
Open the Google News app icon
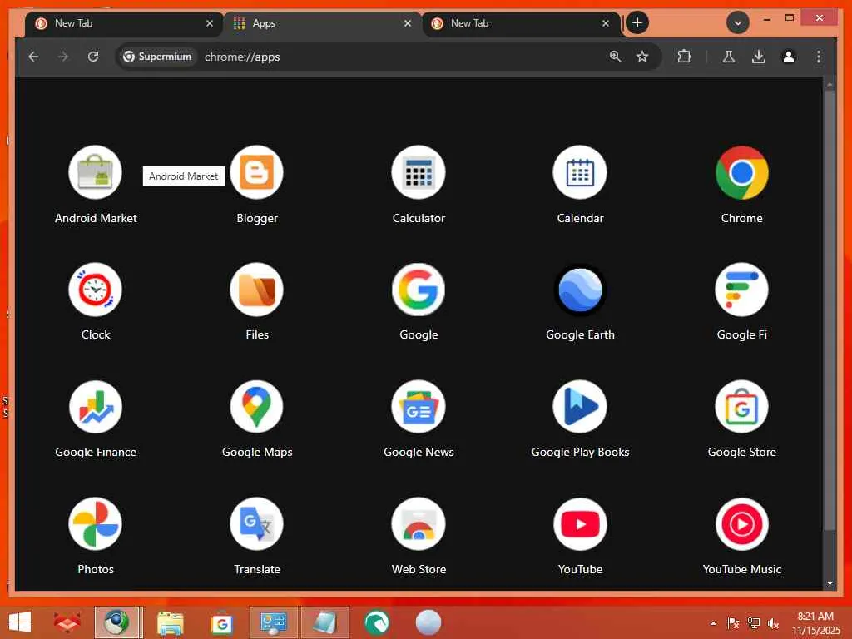pos(419,406)
